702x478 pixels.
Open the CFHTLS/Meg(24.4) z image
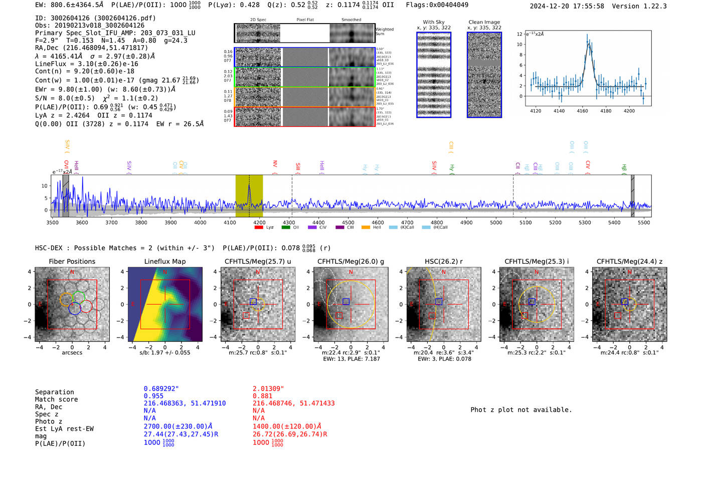click(630, 304)
